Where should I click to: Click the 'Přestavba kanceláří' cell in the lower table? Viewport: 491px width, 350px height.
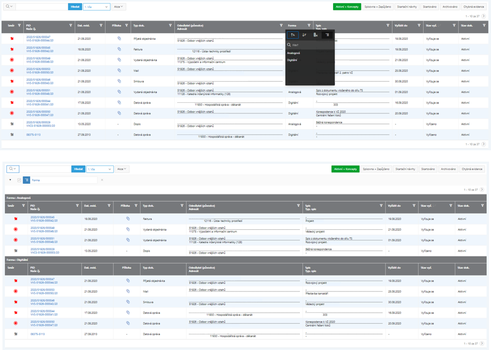coord(317,293)
